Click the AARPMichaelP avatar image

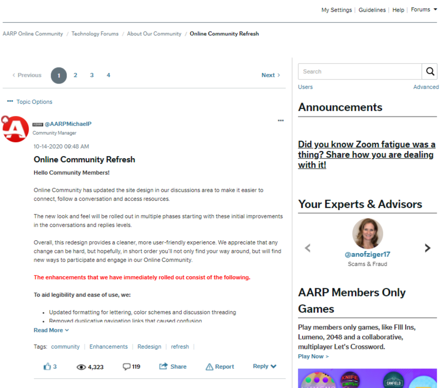click(x=15, y=129)
